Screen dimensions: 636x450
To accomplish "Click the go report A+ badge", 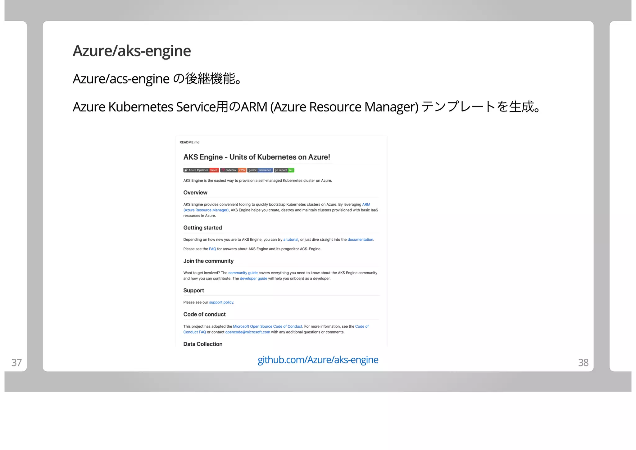I will [284, 170].
